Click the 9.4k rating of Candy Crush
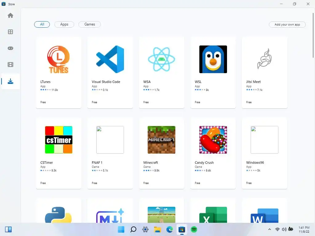This screenshot has height=236, width=315. pos(208,170)
